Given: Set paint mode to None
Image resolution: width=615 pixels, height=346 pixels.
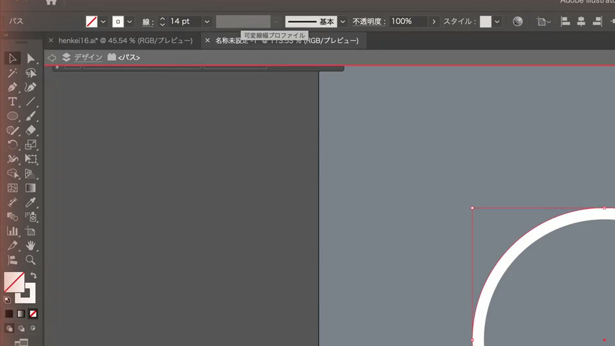Looking at the screenshot, I should point(33,314).
